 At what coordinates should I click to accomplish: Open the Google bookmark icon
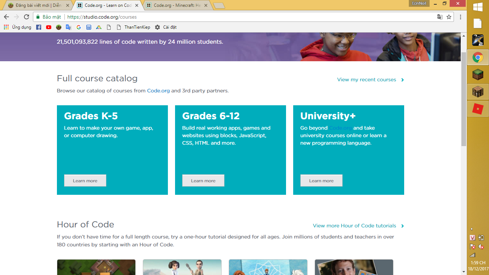79,27
